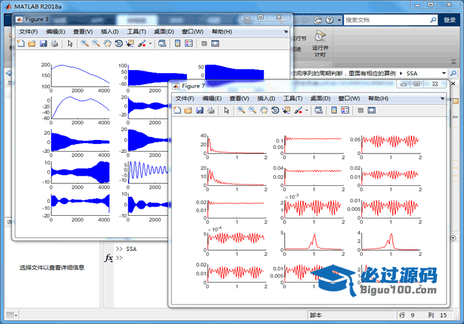
Task: Click New Figure icon in Figure 3 toolbar
Action: point(21,43)
